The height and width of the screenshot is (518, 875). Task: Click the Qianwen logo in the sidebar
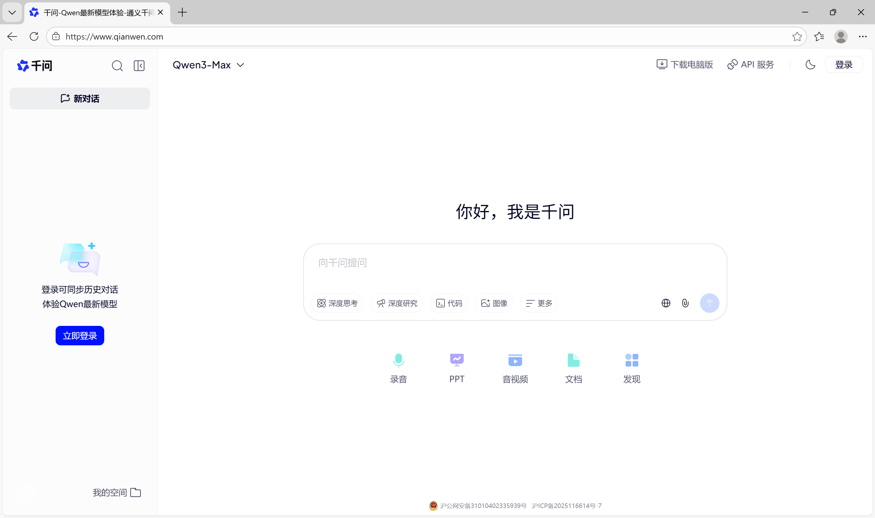pyautogui.click(x=35, y=65)
